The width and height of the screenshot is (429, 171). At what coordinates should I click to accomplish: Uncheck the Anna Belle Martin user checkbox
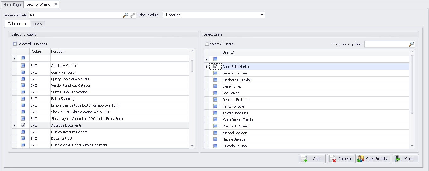point(215,67)
